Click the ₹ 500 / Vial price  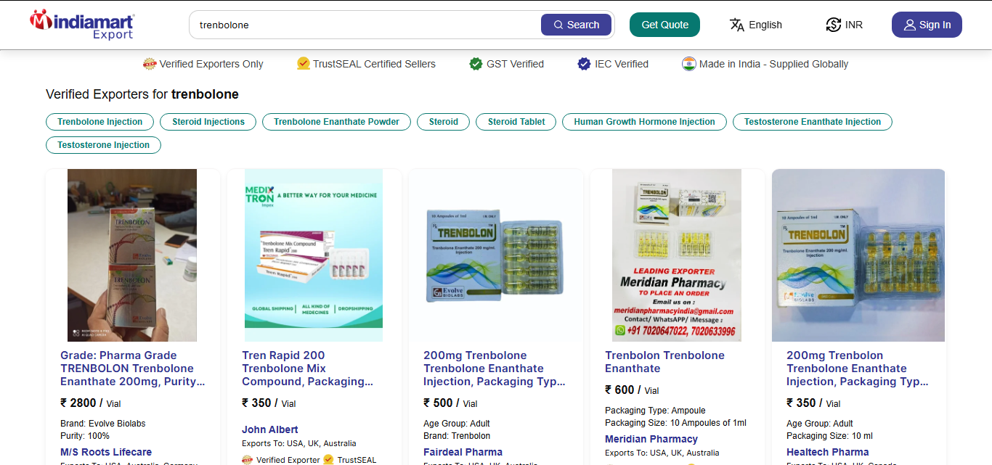pos(450,403)
